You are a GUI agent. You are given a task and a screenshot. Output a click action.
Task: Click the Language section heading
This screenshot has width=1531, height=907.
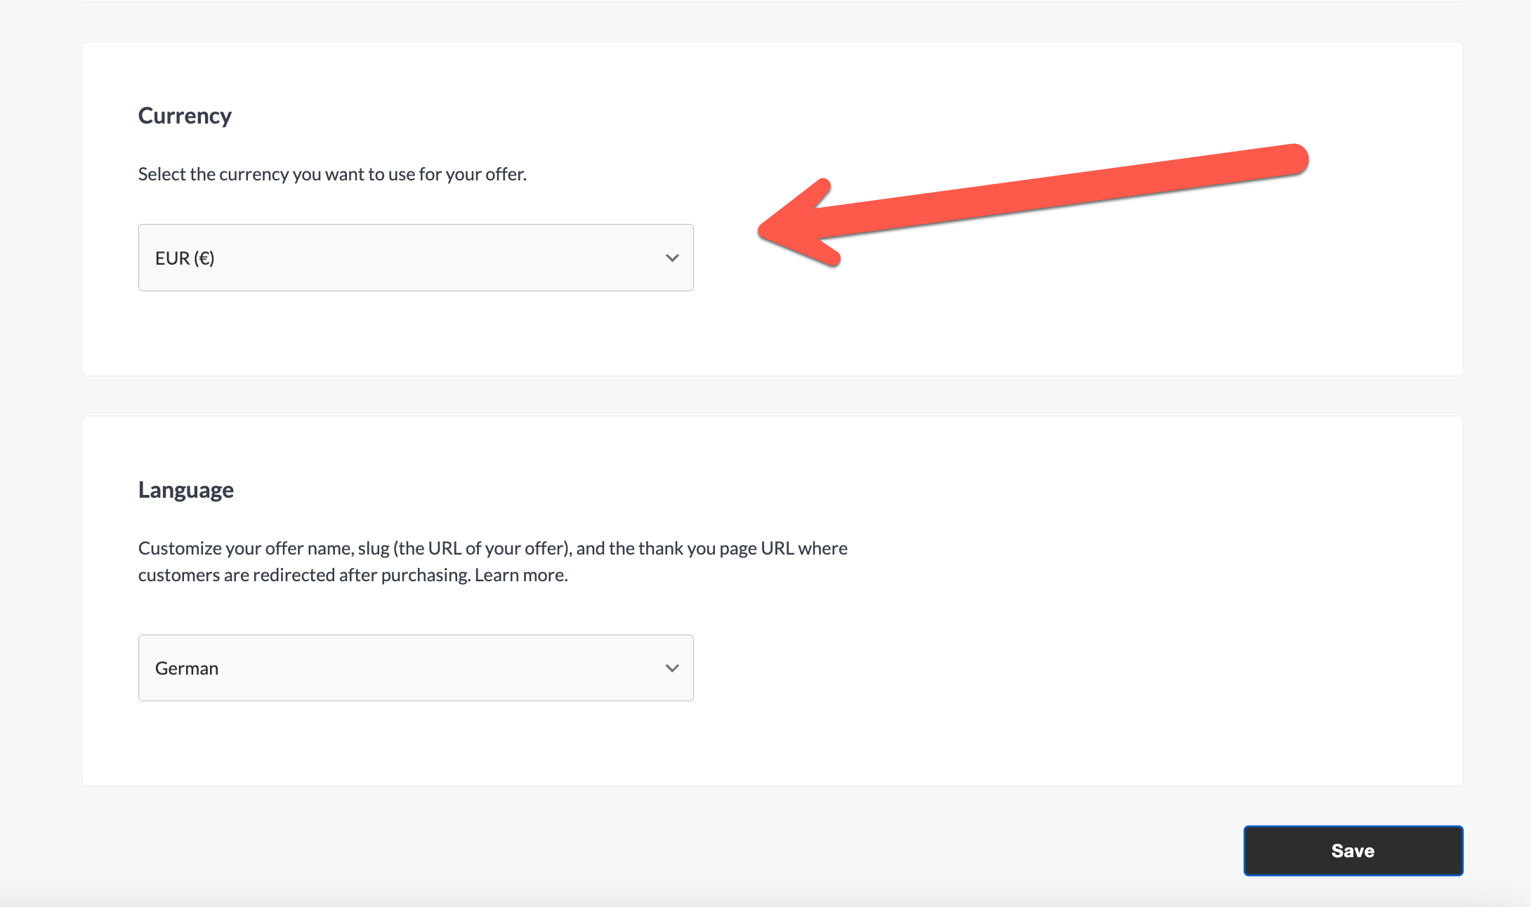186,490
